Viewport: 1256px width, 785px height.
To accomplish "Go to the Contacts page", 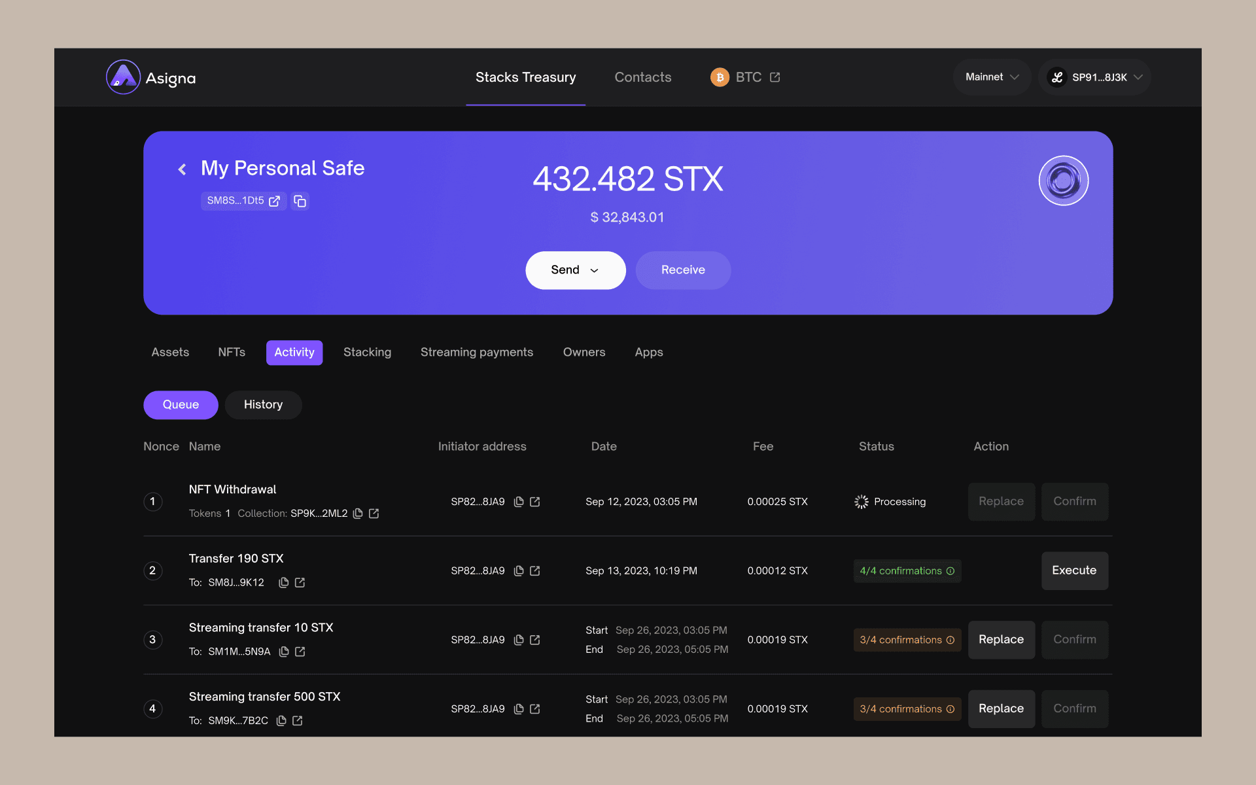I will pos(642,77).
